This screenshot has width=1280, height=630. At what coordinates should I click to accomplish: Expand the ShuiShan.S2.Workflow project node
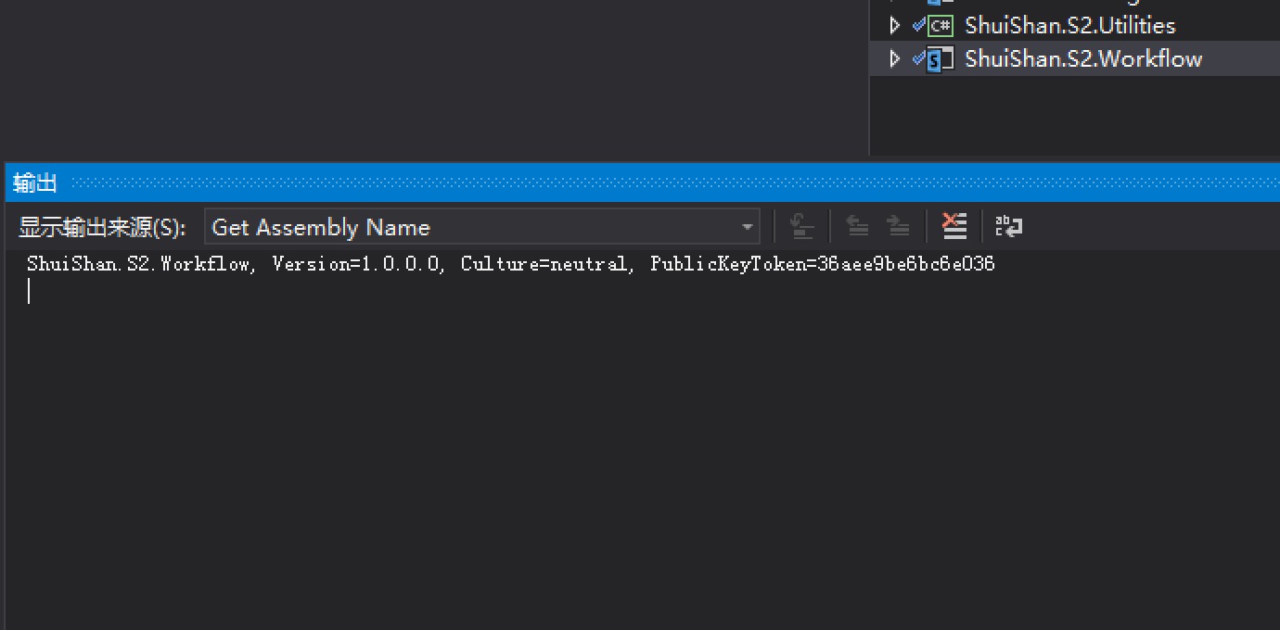coord(894,58)
